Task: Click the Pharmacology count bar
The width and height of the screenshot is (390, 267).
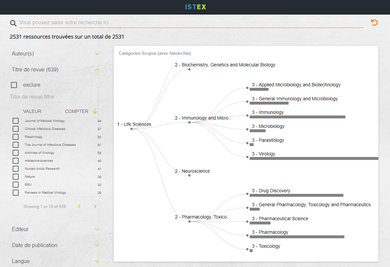Action: click(x=297, y=237)
